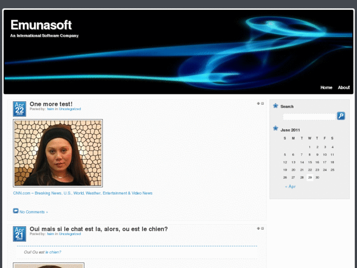Click the star icon beside Search heading
Screen dimensions: 357x268
point(275,106)
